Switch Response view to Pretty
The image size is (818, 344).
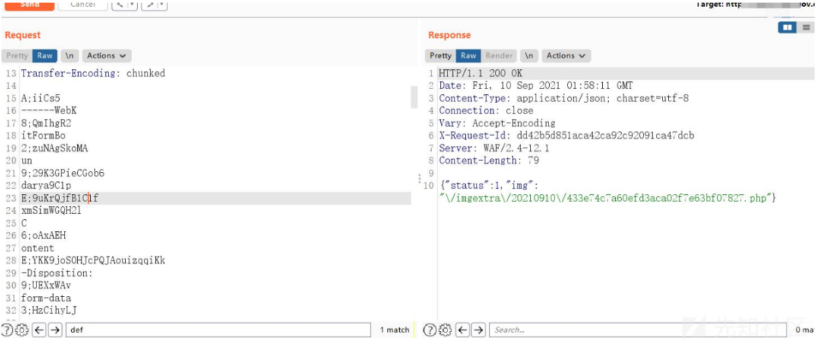tap(441, 55)
